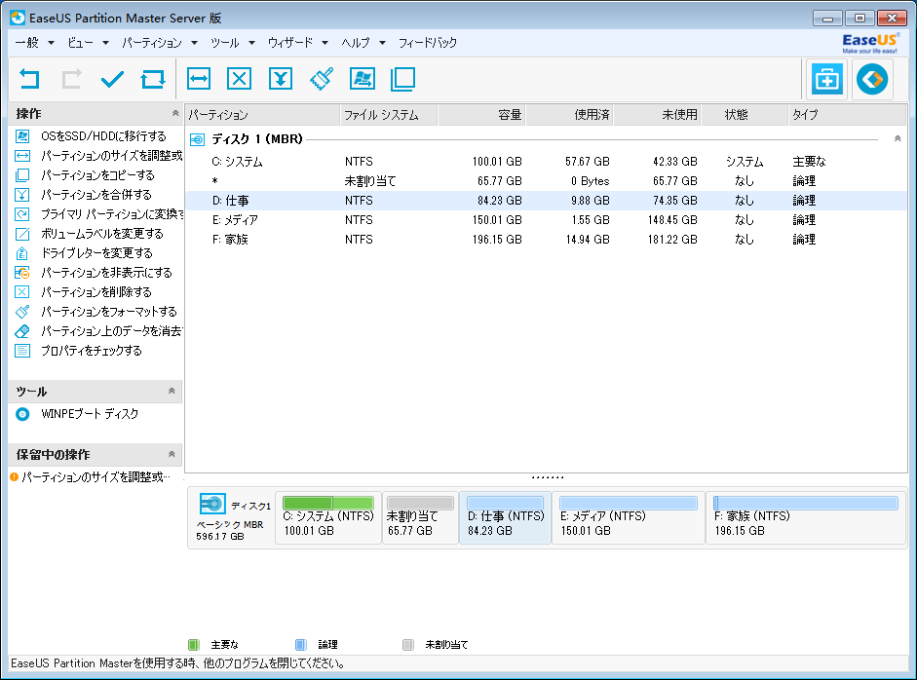Click WINPEブート ディスク disc icon
Image resolution: width=917 pixels, height=680 pixels.
point(22,414)
